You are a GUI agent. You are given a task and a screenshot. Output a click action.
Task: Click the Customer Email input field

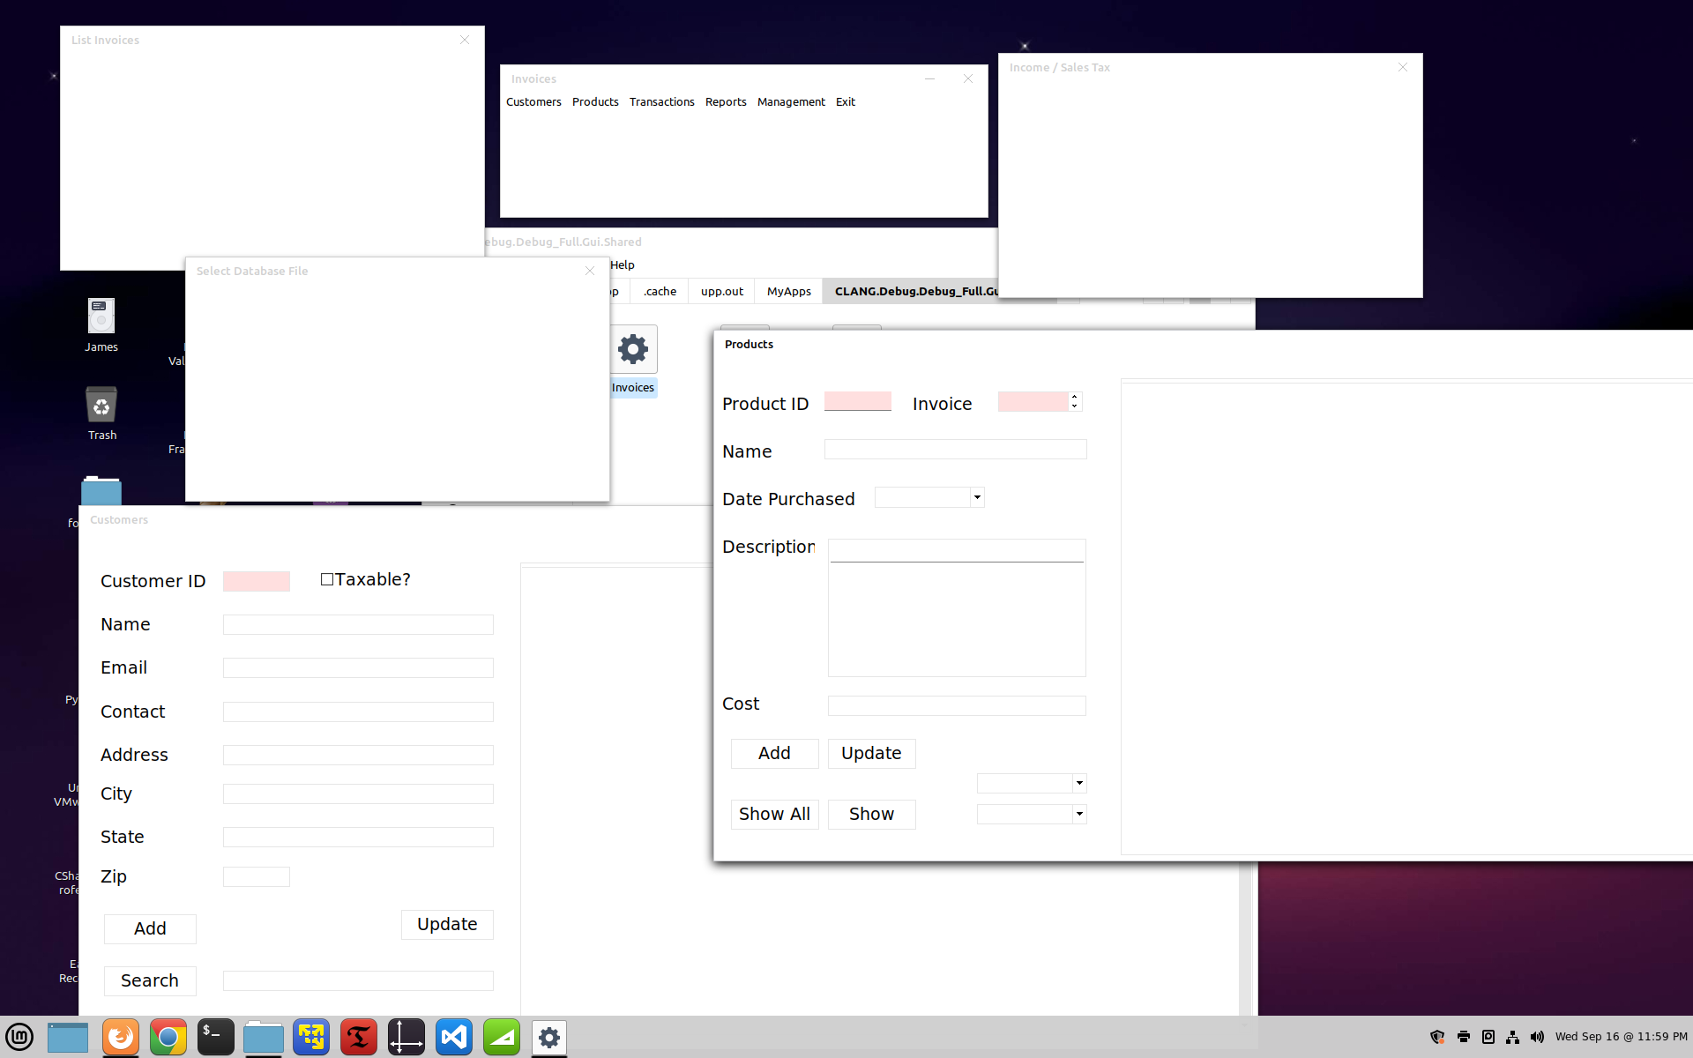pos(358,668)
